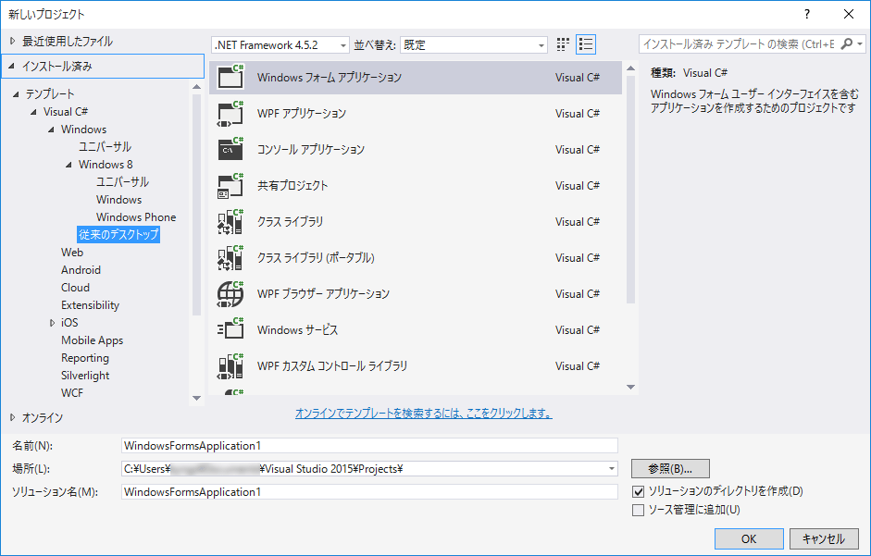Click the 参照(B)... browse button
The width and height of the screenshot is (871, 556).
click(x=669, y=468)
